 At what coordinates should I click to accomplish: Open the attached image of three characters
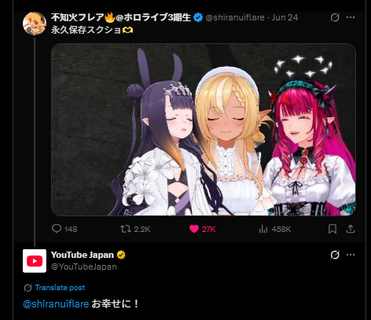204,130
